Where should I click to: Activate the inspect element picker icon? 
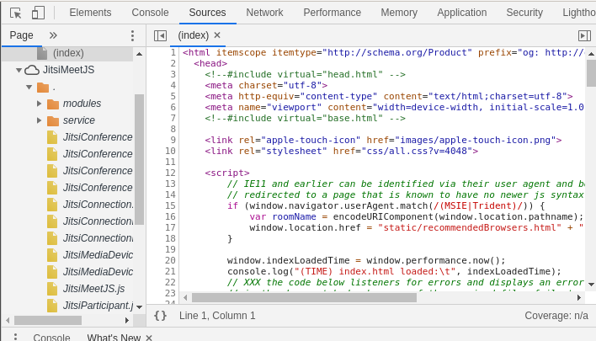point(15,13)
